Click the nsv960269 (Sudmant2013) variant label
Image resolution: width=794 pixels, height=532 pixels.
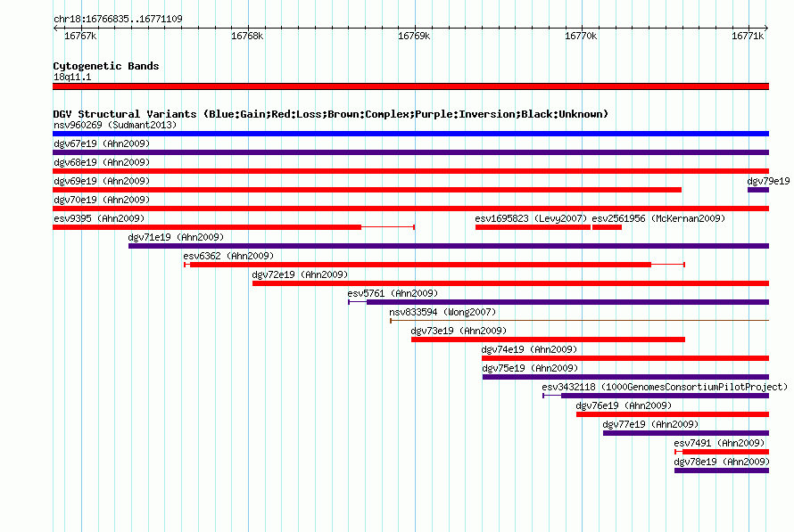(115, 125)
